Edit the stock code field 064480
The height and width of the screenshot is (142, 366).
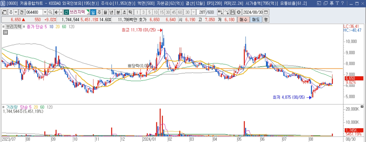[34, 12]
